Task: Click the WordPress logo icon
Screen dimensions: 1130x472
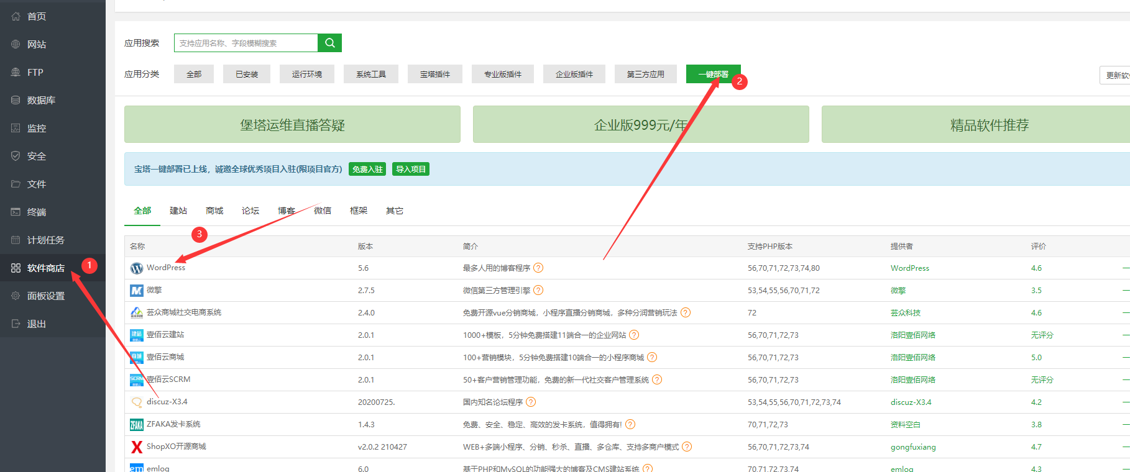Action: tap(137, 268)
